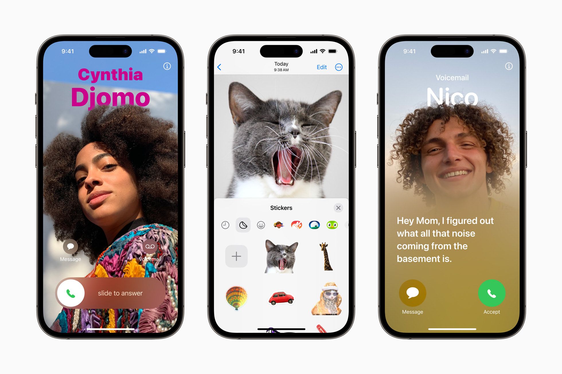The width and height of the screenshot is (562, 374).
Task: Tap the info circle on call screen
Action: (166, 67)
